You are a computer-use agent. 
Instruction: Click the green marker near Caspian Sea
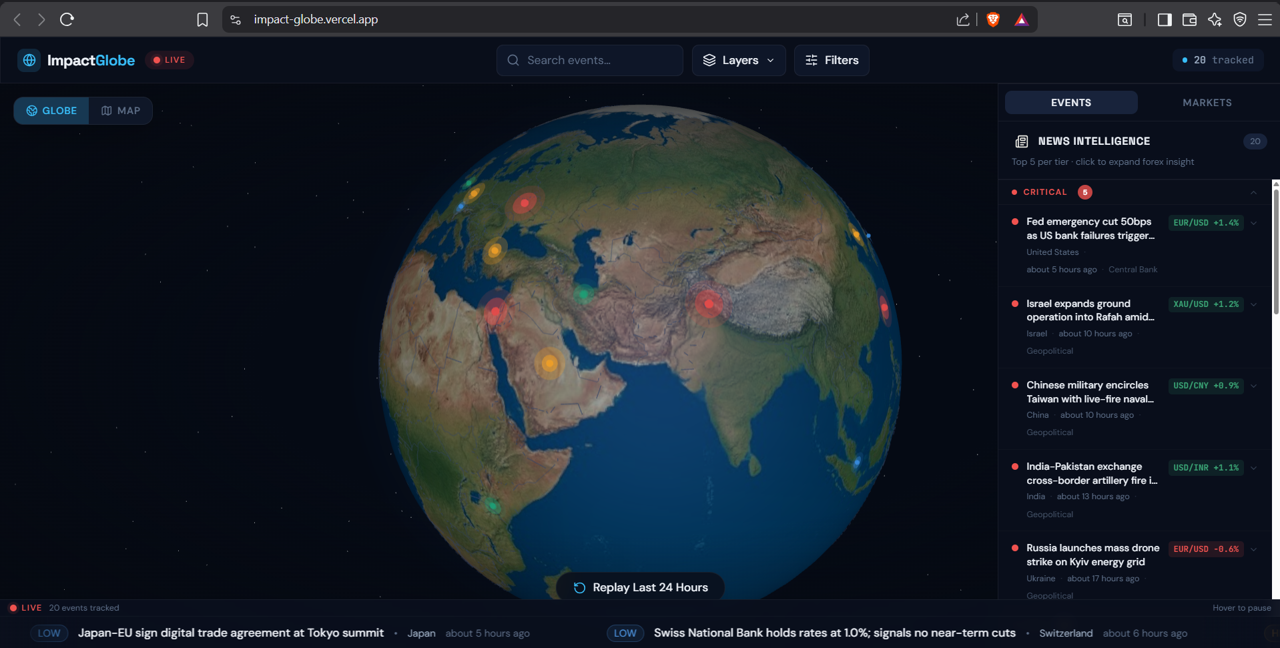584,293
